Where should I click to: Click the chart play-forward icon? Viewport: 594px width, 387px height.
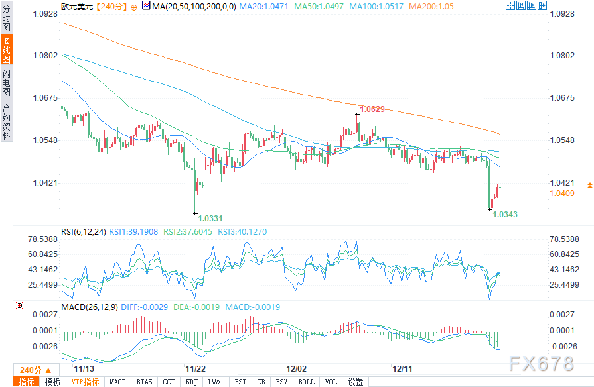532,5
